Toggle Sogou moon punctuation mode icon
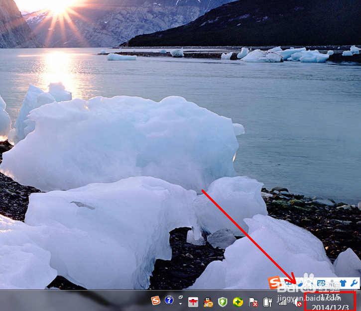This screenshot has width=361, height=311. (x=300, y=284)
